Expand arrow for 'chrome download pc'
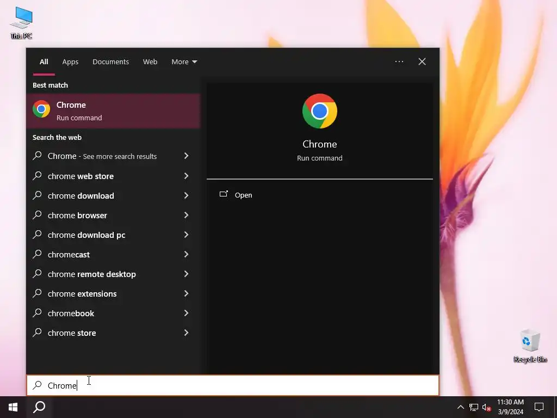This screenshot has width=557, height=418. coord(186,234)
